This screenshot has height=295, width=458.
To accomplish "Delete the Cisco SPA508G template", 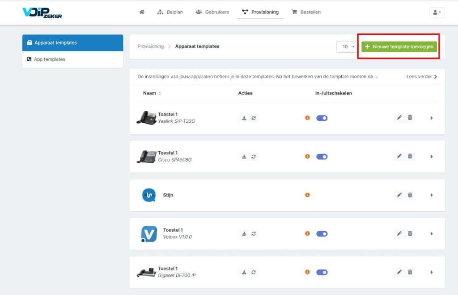I will coord(410,156).
